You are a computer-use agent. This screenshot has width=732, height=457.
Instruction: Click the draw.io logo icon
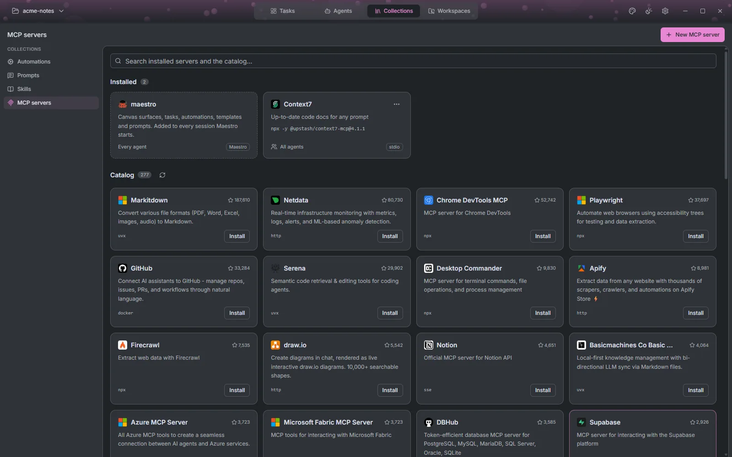(x=275, y=345)
